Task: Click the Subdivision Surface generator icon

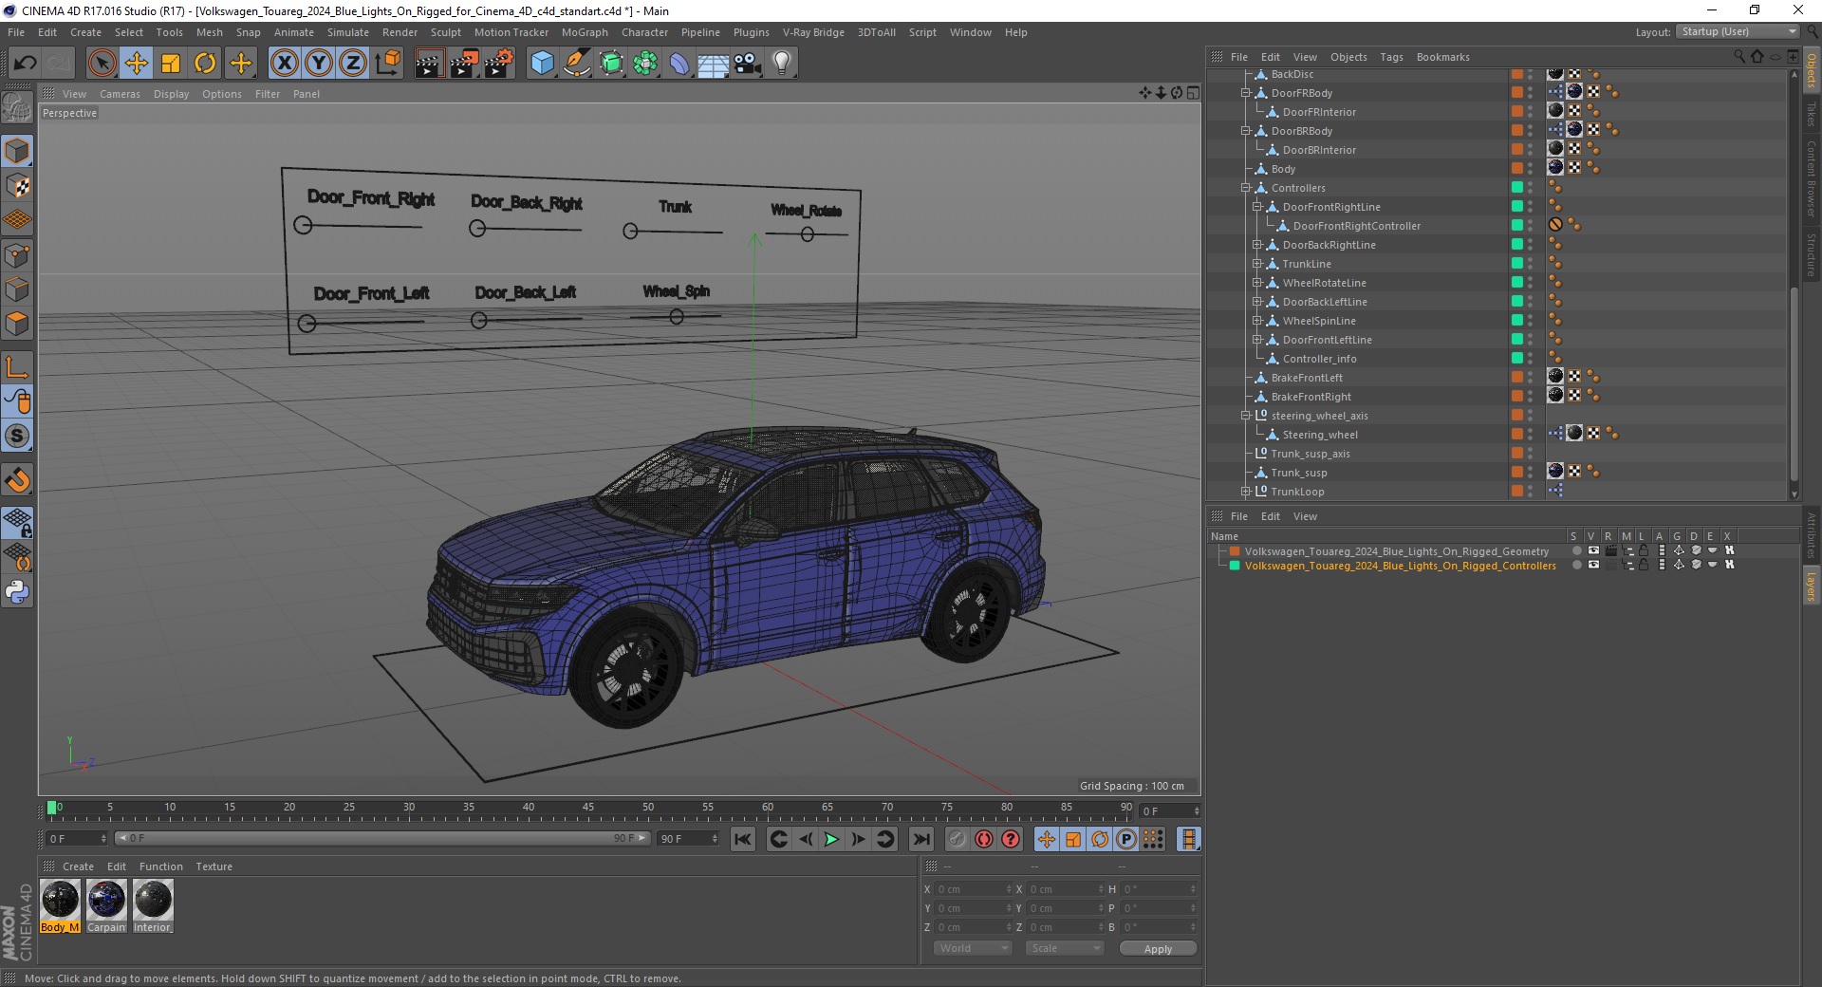Action: tap(611, 64)
